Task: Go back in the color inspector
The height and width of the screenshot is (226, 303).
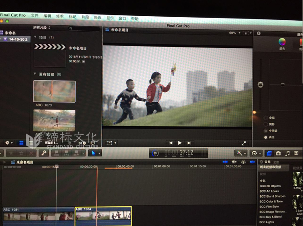Action: coord(259,33)
